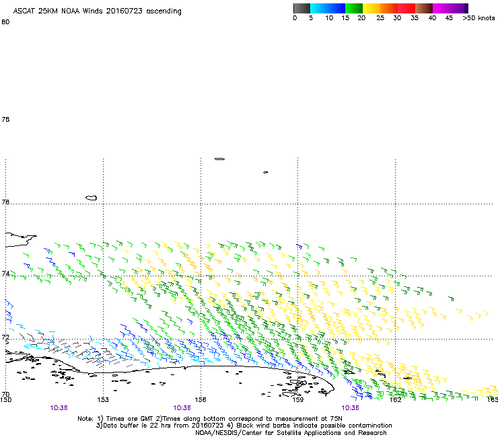Click the dark purple end of the legend
Image resolution: width=498 pixels, height=437 pixels.
(x=466, y=8)
